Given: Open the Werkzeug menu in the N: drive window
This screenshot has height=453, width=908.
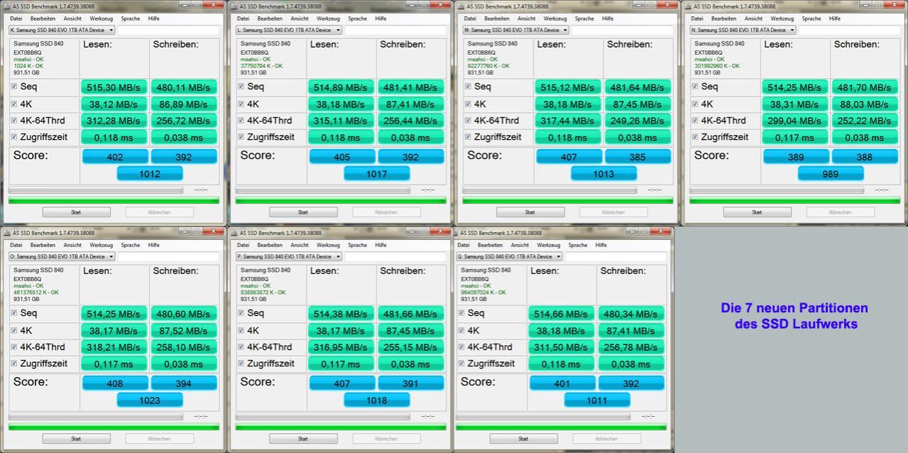Looking at the screenshot, I should [x=782, y=18].
